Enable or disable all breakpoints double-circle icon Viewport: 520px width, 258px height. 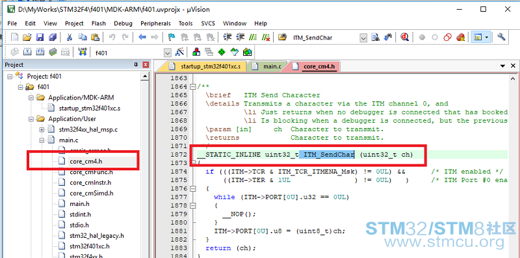(448, 37)
